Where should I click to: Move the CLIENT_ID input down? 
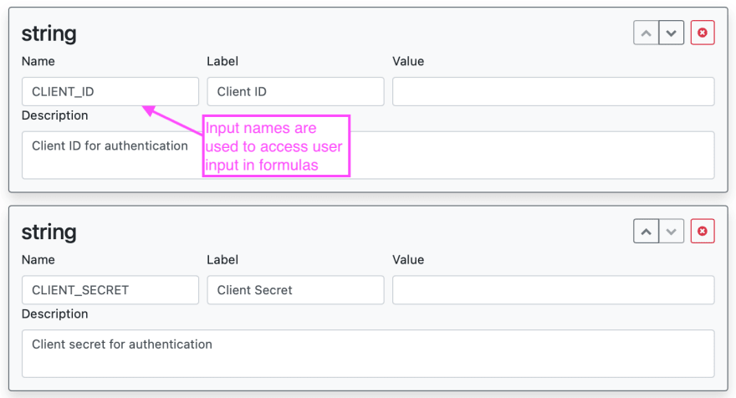[672, 33]
